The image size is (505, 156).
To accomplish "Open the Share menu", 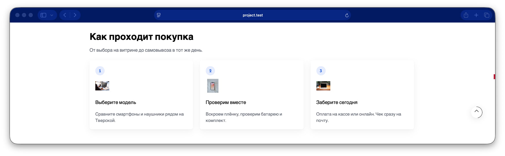I will tap(466, 15).
